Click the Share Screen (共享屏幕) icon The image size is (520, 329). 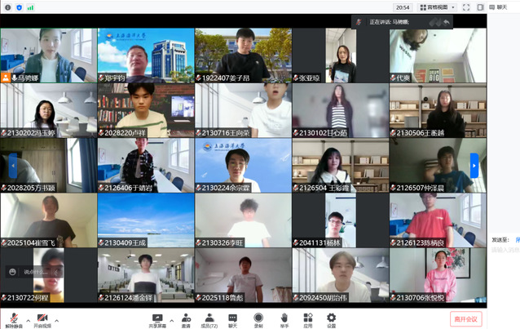coord(158,318)
